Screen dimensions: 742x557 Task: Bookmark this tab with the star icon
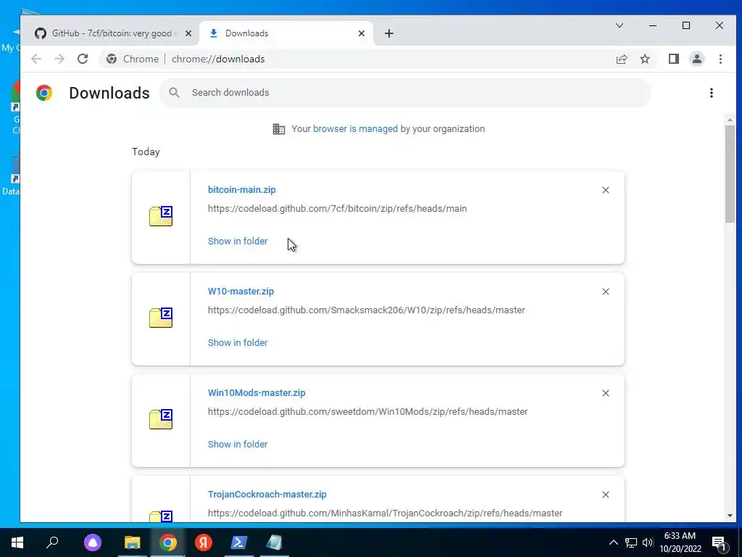click(x=644, y=59)
